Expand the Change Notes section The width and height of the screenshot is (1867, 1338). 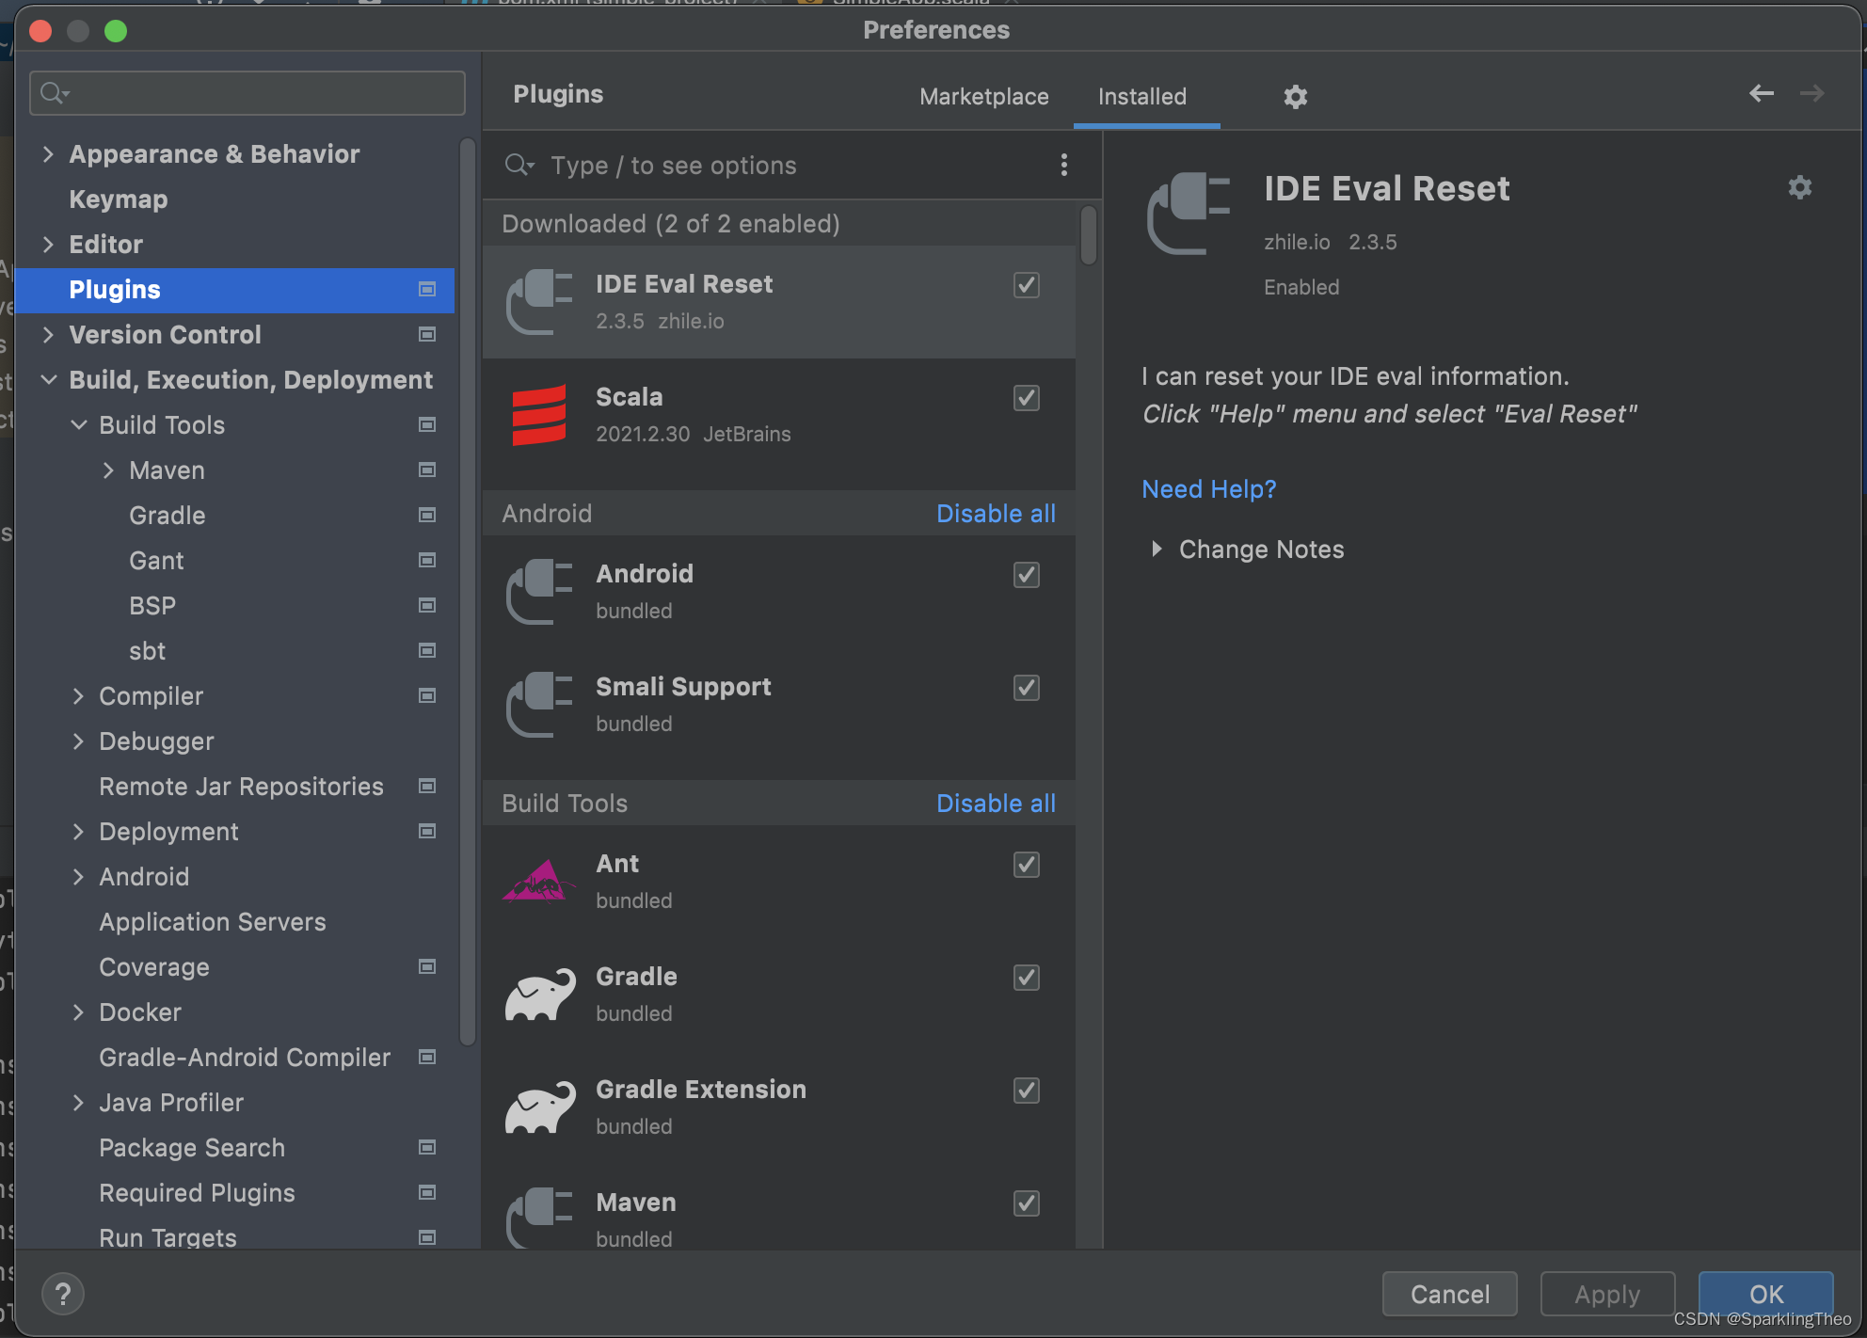pos(1157,549)
